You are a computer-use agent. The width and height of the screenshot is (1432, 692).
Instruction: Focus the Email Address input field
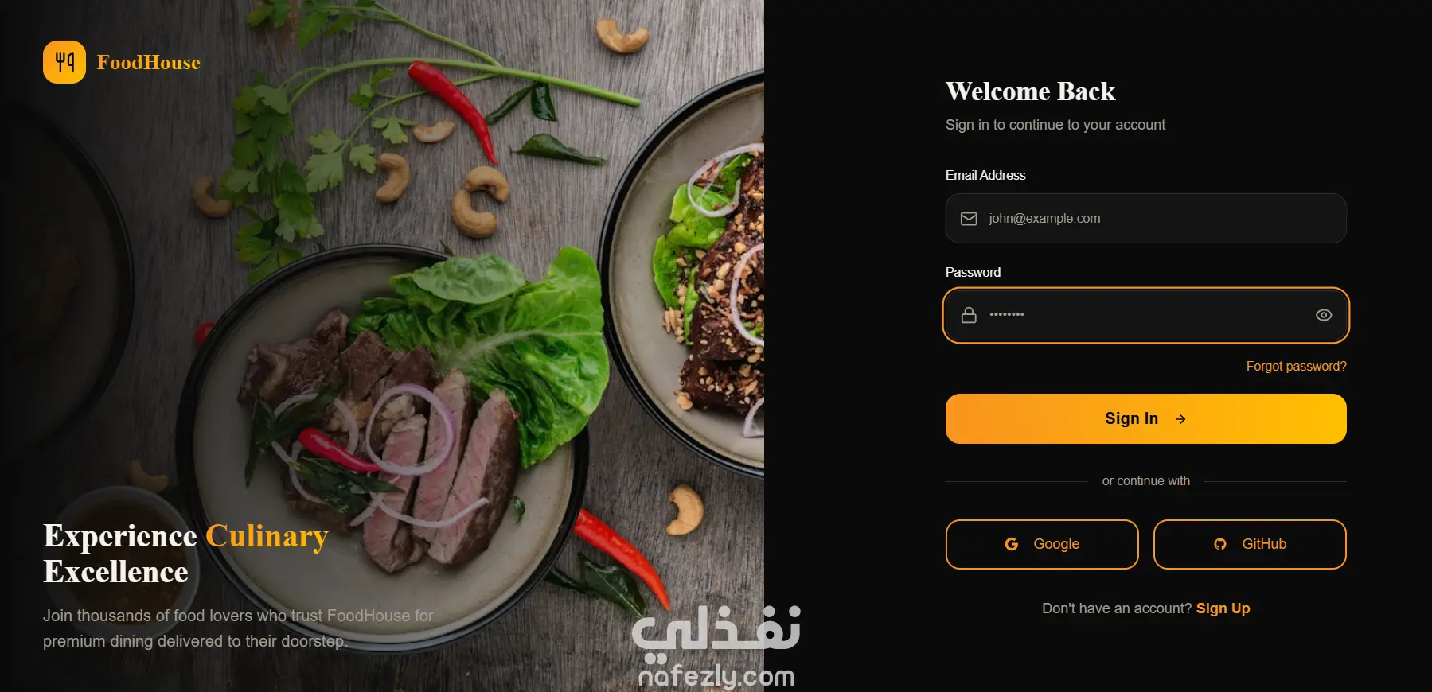pos(1146,218)
